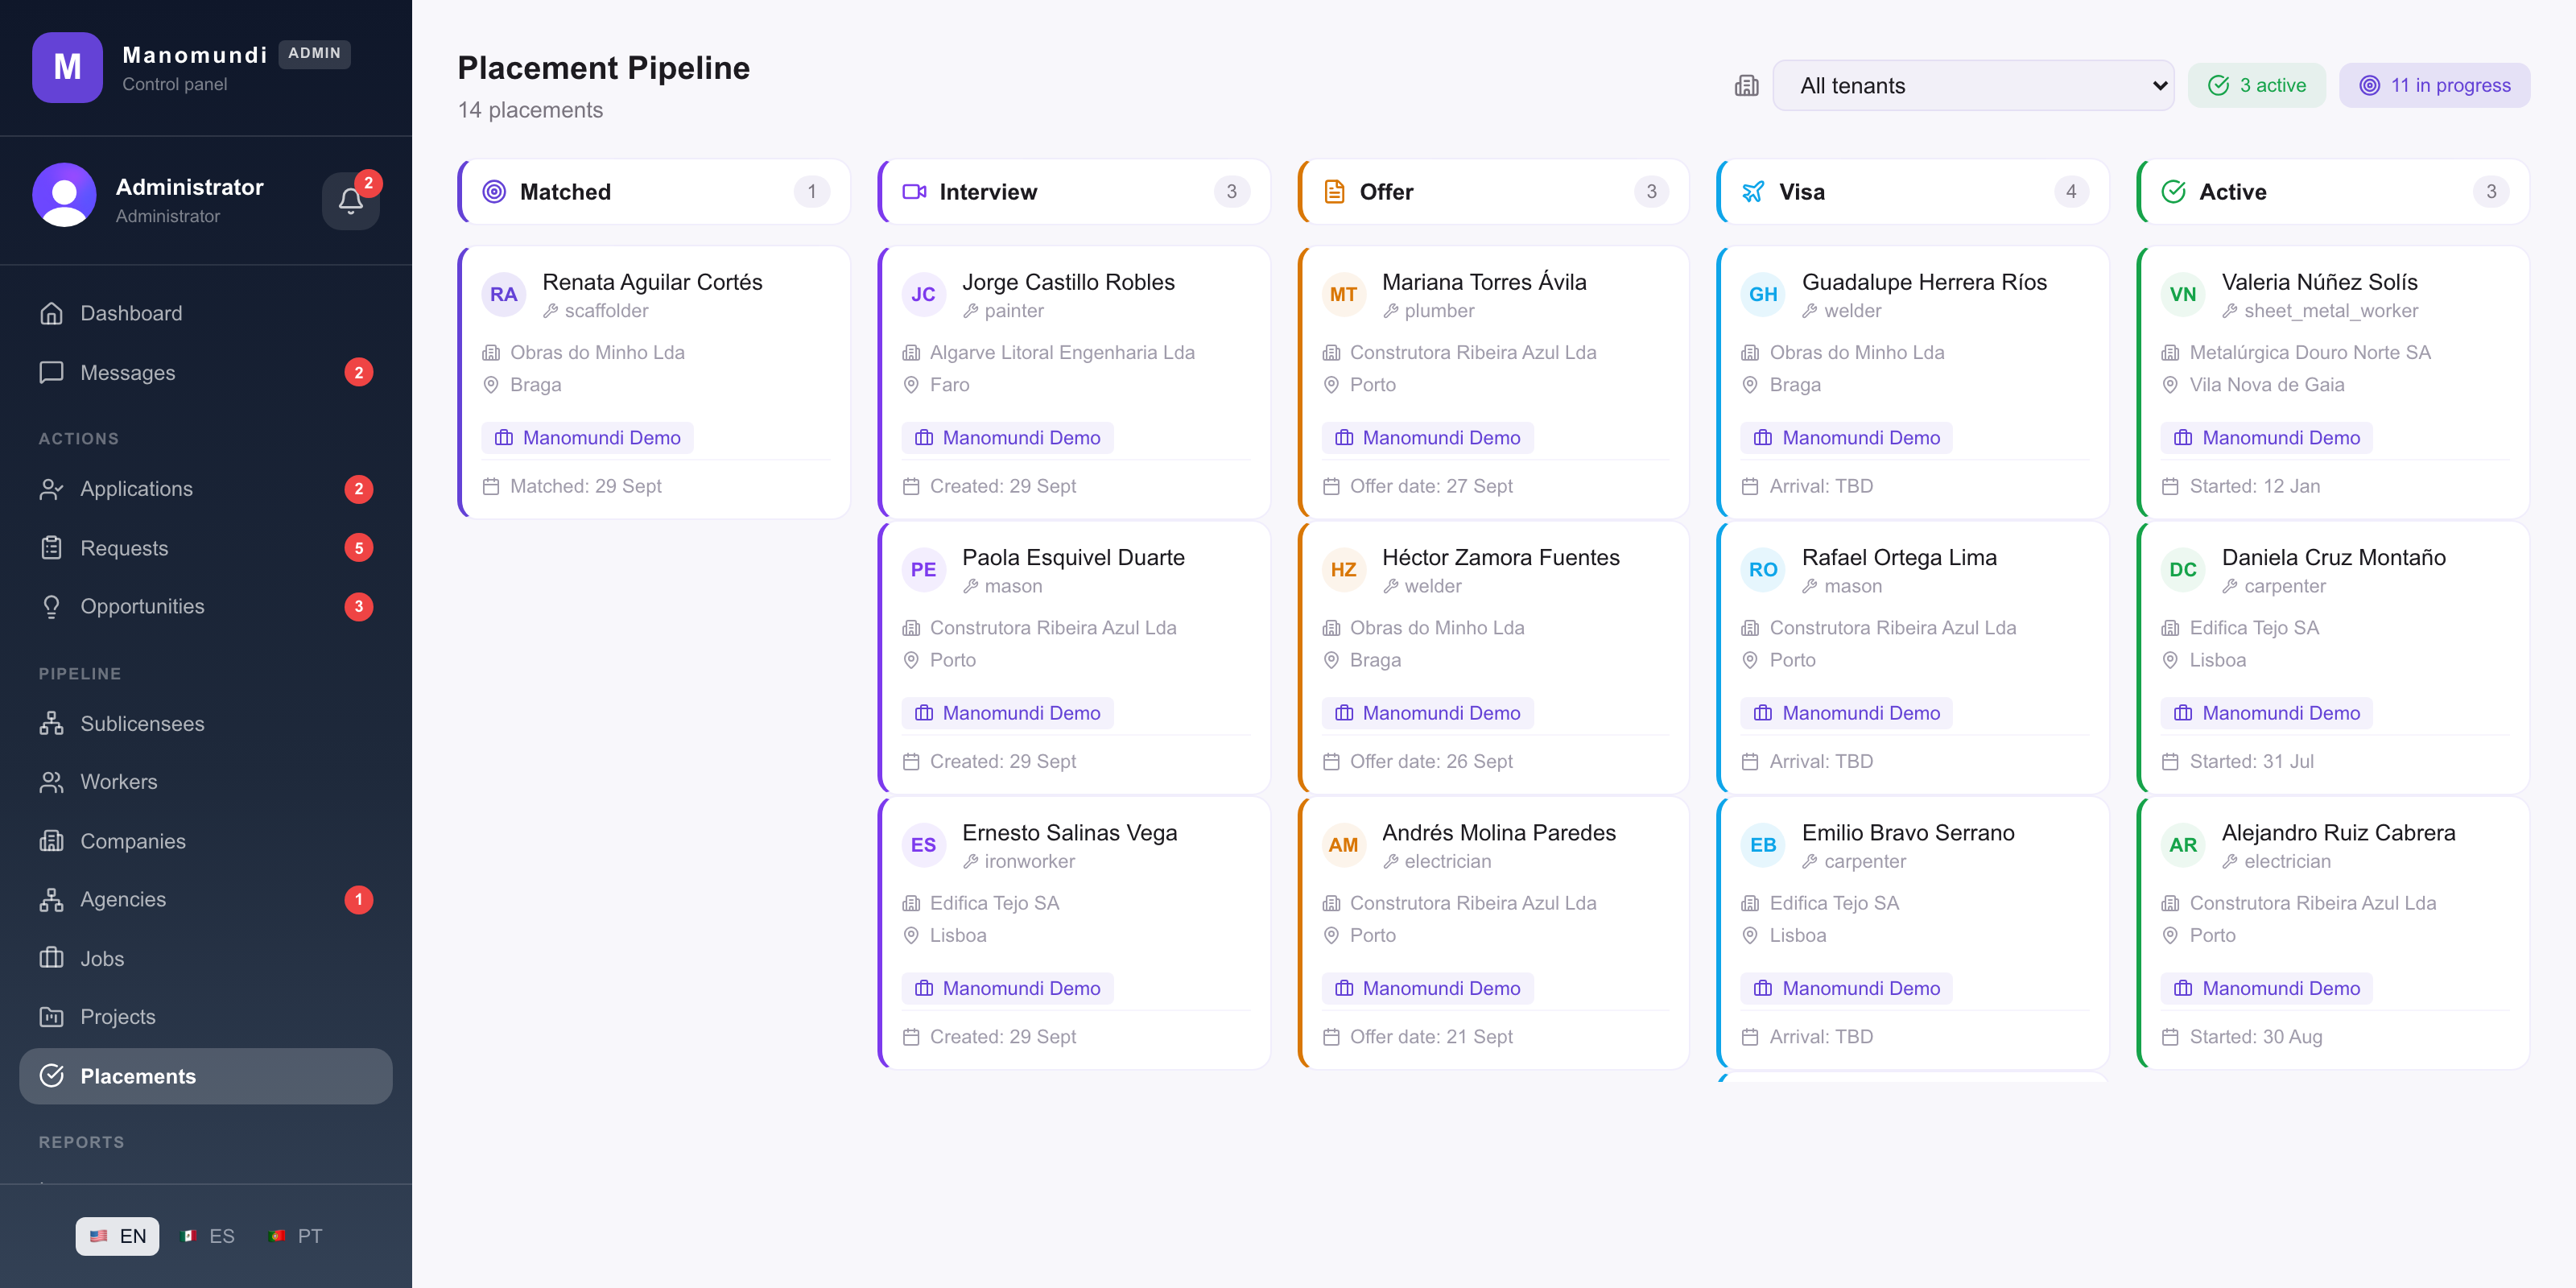
Task: Click the HZ avatar of Héctor Zamora
Action: click(1343, 570)
